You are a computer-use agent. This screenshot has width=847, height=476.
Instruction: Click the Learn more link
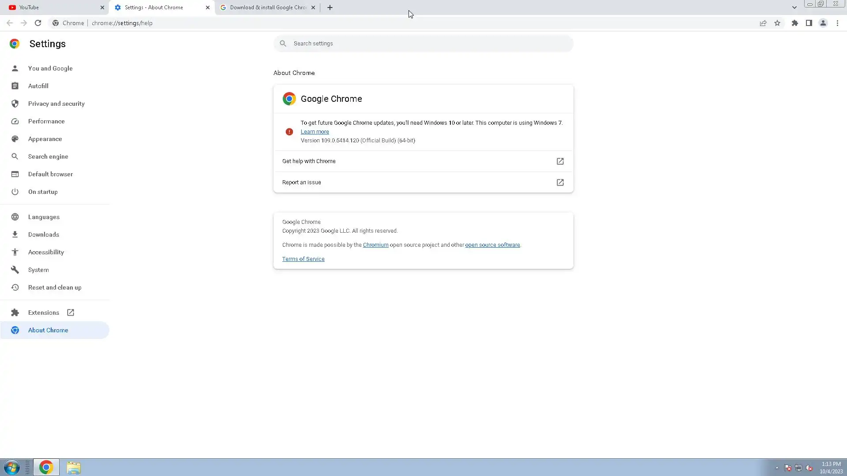pyautogui.click(x=315, y=132)
